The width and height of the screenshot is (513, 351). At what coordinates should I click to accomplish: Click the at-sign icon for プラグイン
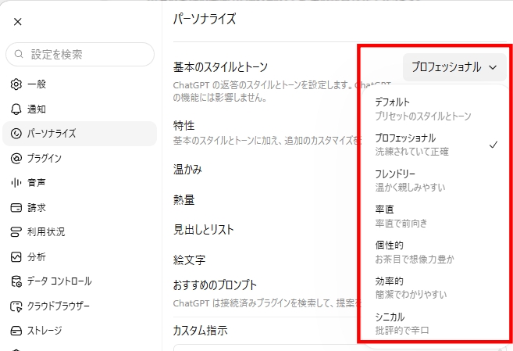(16, 158)
